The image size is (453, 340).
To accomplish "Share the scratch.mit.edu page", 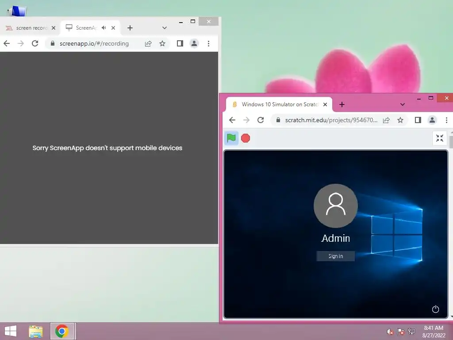I will [x=386, y=120].
